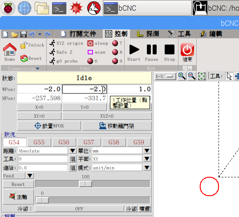Switch to the 控制 tab

pyautogui.click(x=117, y=34)
